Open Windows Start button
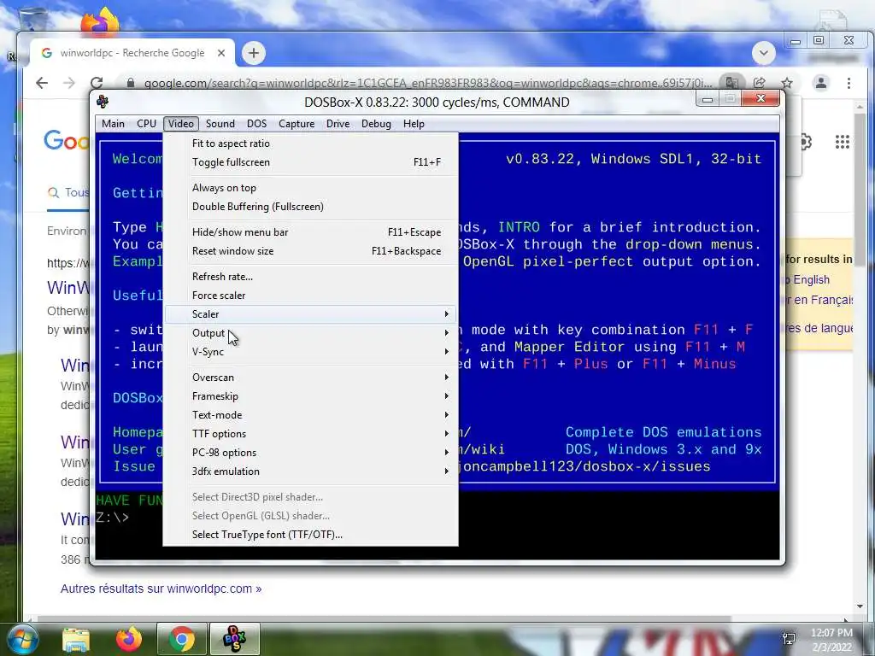The width and height of the screenshot is (875, 656). [x=21, y=639]
